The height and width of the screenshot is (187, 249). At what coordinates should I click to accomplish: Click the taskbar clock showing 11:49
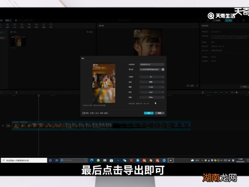(240, 160)
